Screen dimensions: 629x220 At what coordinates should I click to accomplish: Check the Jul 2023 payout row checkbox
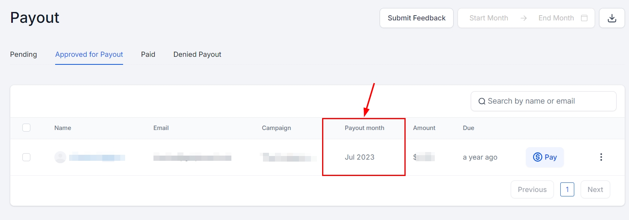click(x=26, y=157)
